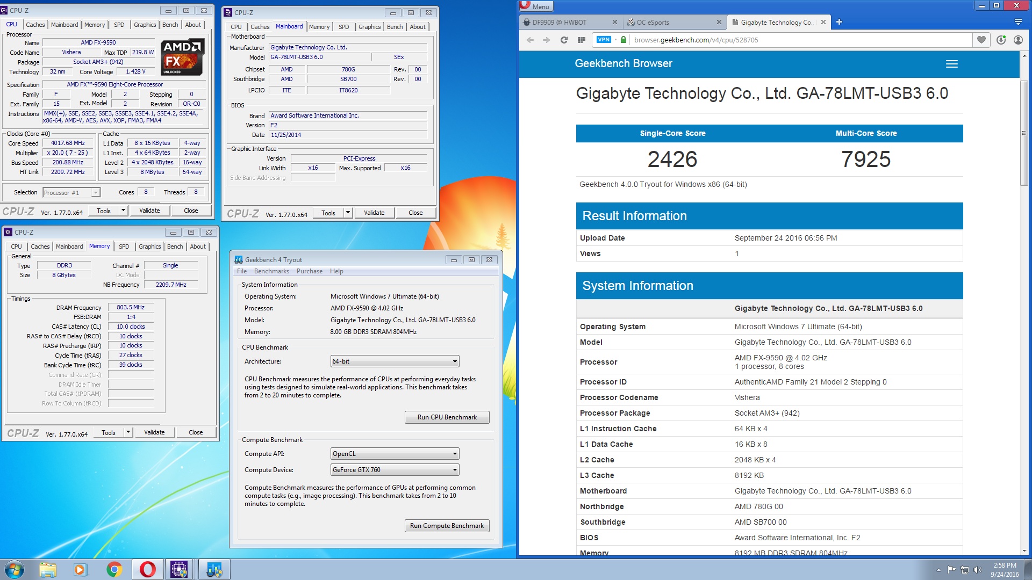
Task: Open Windows Explorer from taskbar
Action: pos(48,569)
